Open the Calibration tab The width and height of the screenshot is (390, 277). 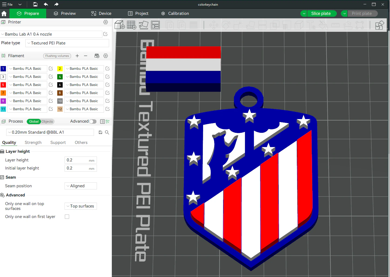click(175, 13)
